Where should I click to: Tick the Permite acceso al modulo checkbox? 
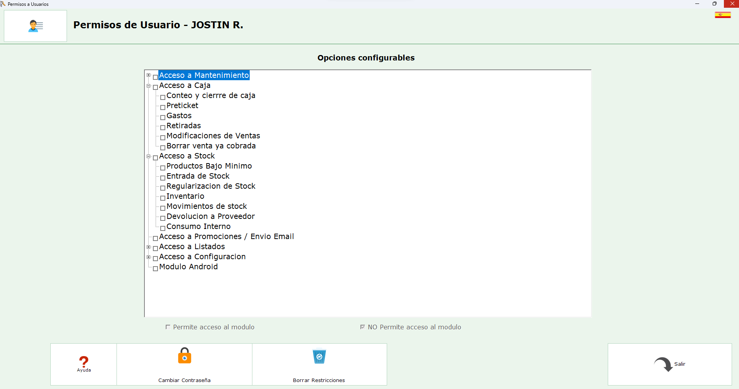click(168, 327)
